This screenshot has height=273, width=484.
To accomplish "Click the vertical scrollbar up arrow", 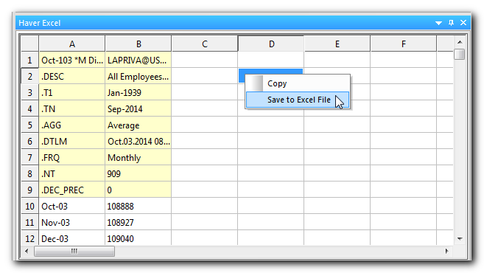I will (x=460, y=42).
